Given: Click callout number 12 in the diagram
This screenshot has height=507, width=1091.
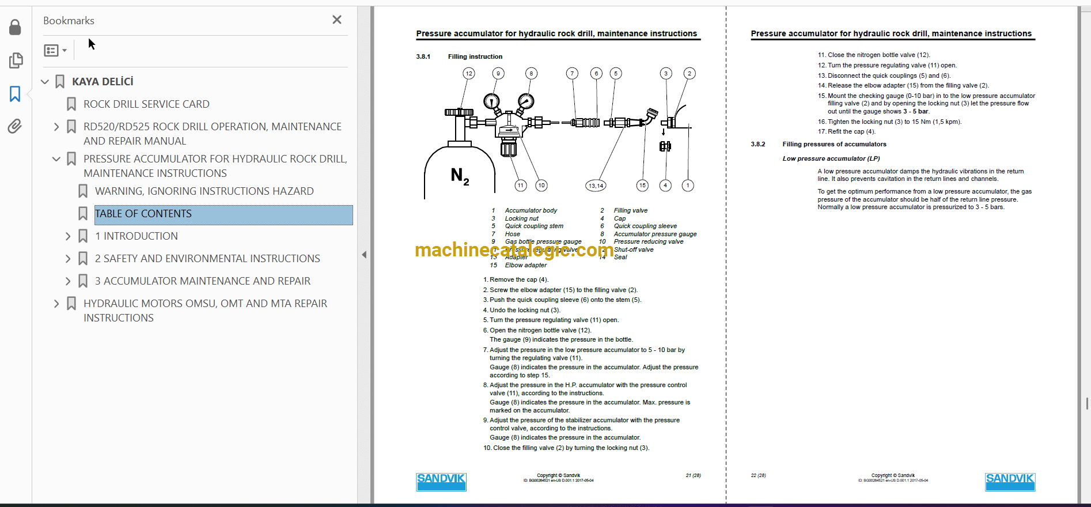Looking at the screenshot, I should pyautogui.click(x=469, y=73).
